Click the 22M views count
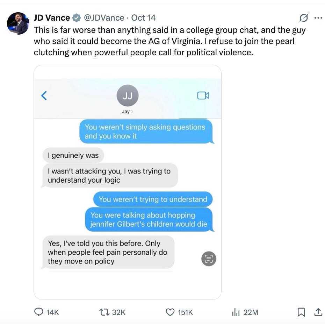Screen dimensions: 325x324 click(x=250, y=312)
